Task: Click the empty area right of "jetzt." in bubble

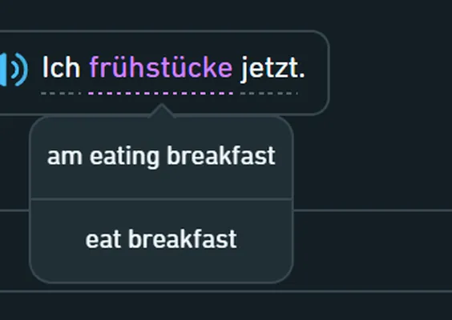Action: click(x=316, y=70)
